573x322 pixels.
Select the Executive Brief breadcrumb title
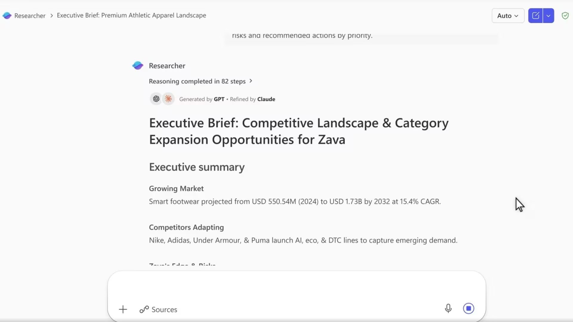131,15
